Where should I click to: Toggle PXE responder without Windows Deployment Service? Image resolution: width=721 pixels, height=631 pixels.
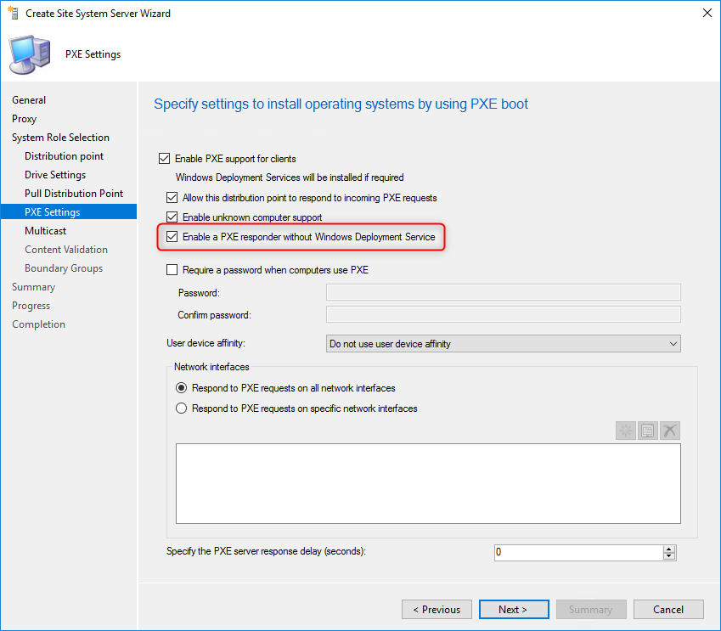[172, 237]
